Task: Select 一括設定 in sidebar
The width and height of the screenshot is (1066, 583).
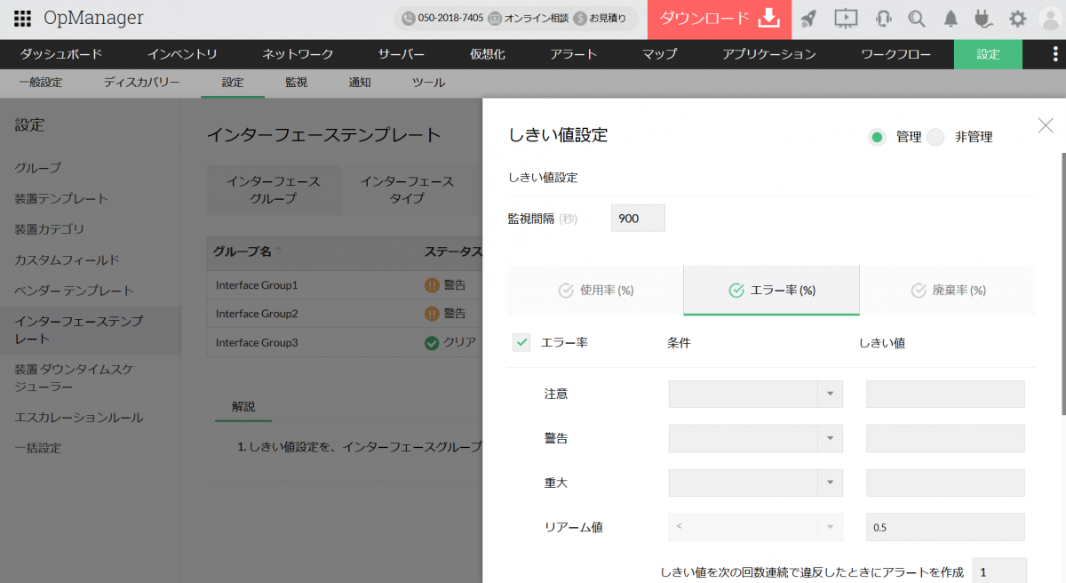Action: (38, 448)
